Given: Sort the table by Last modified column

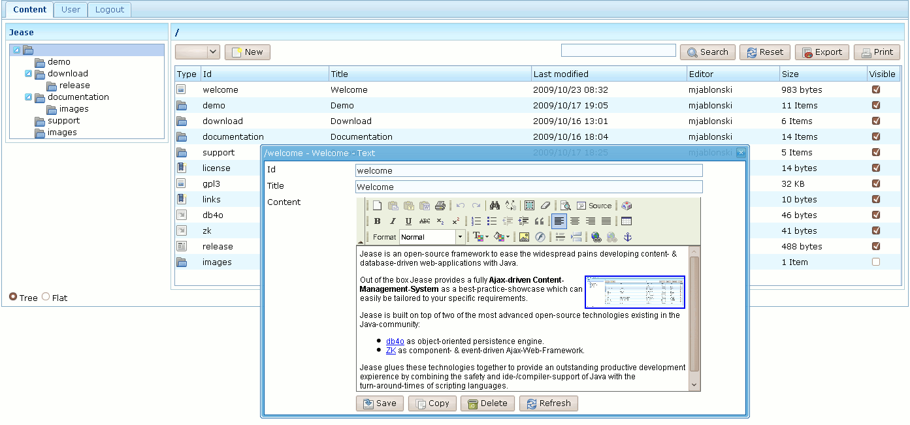Looking at the screenshot, I should click(609, 74).
